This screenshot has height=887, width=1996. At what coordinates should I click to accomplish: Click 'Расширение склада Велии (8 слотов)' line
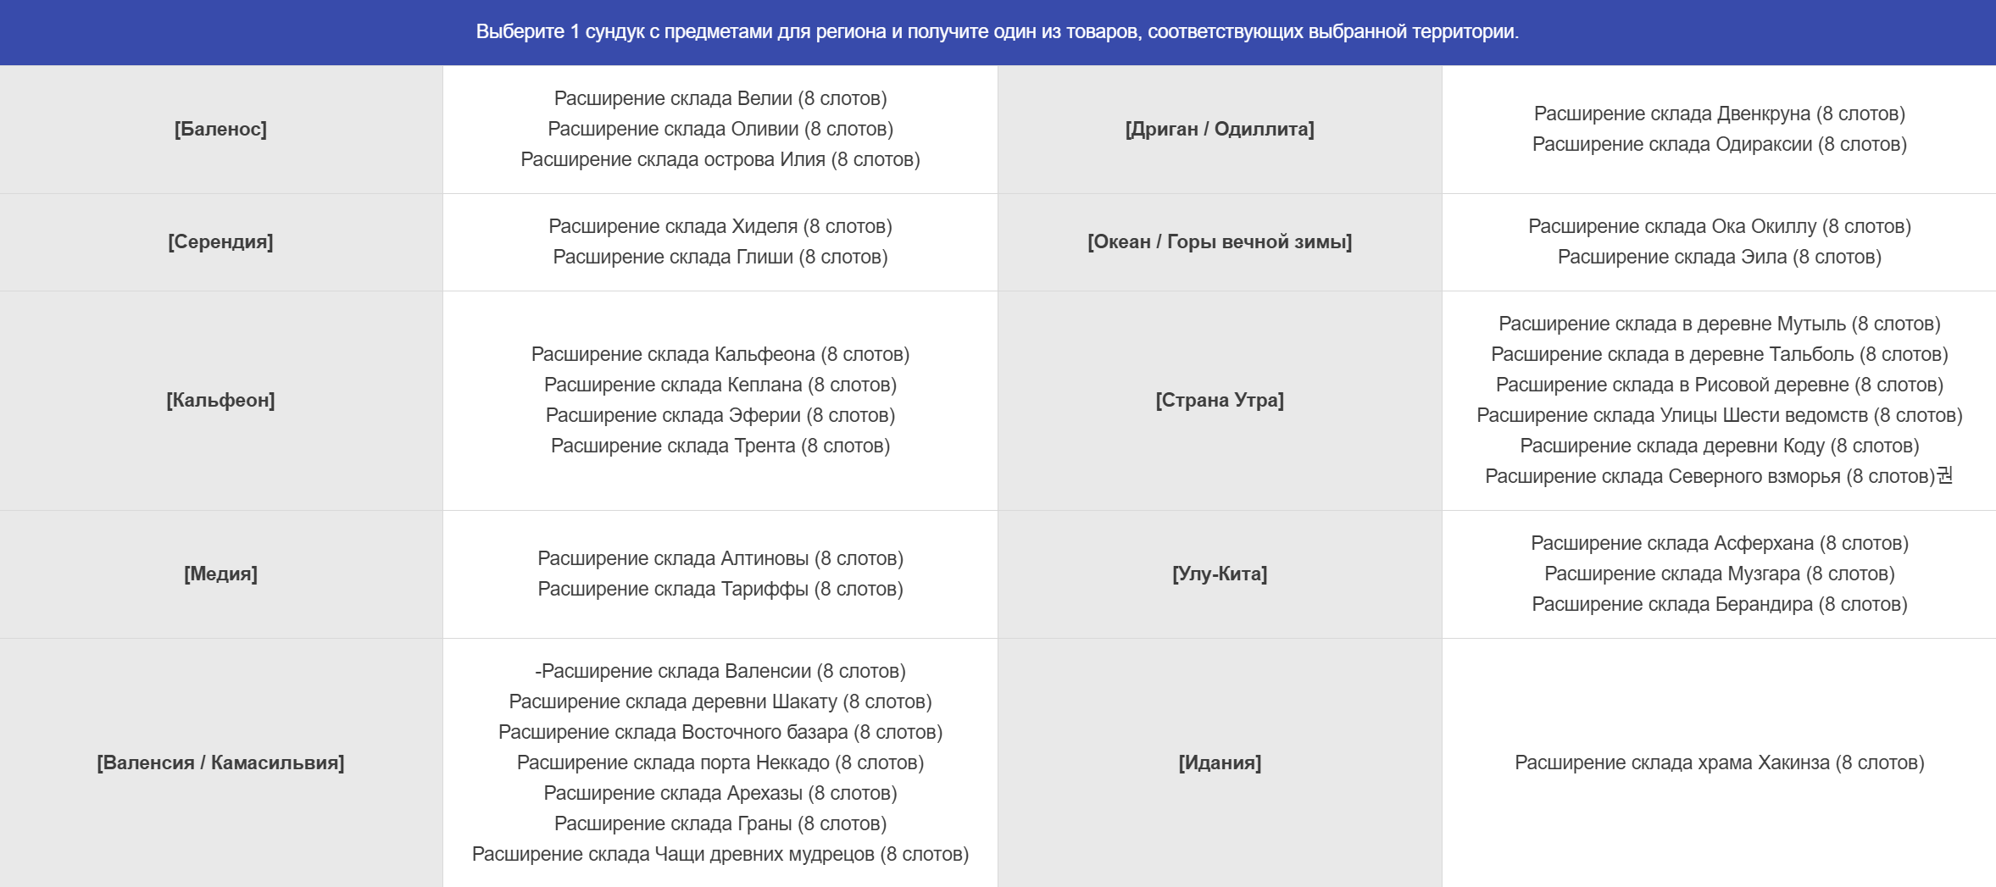pos(720,98)
